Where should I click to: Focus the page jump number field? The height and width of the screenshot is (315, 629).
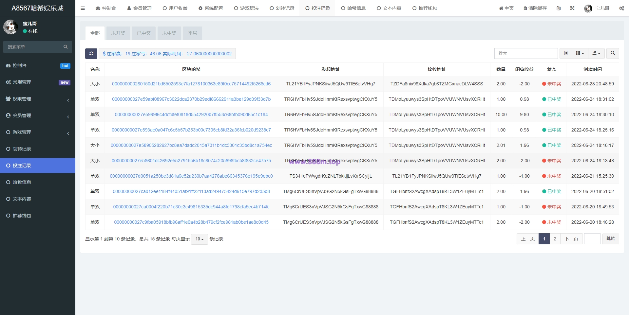coord(592,239)
